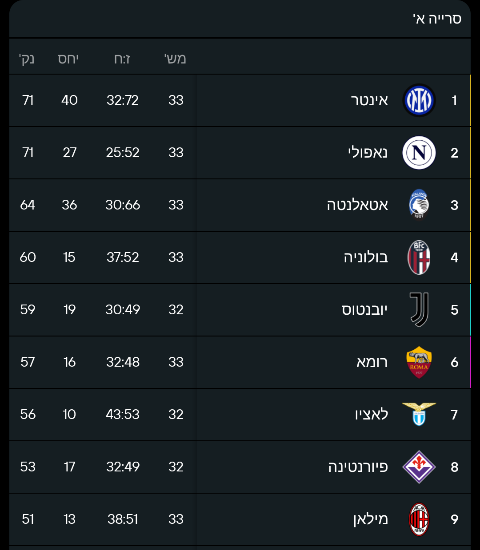Tap the Juventus J logo
Viewport: 480px width, 550px height.
pyautogui.click(x=419, y=310)
